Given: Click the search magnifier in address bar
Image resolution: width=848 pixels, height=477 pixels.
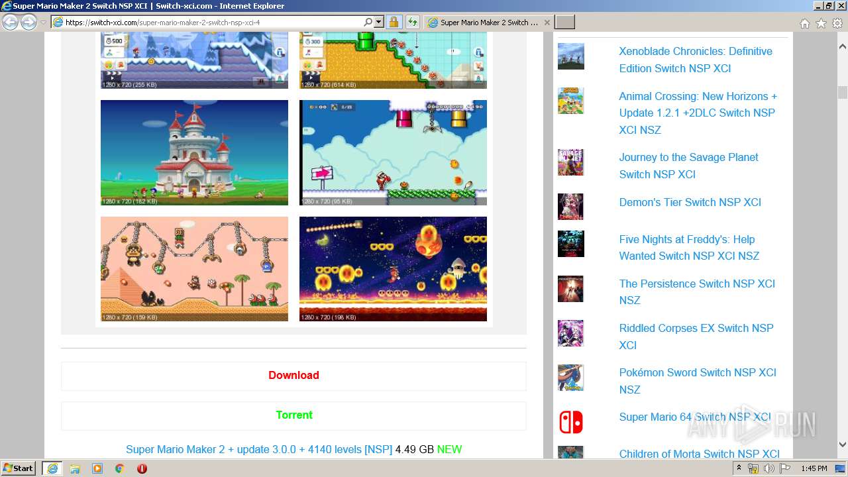Looking at the screenshot, I should 368,22.
